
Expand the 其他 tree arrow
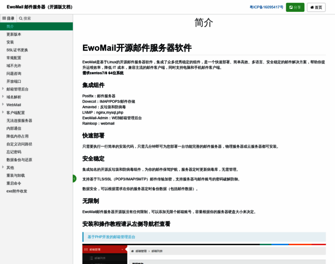(x=3, y=167)
